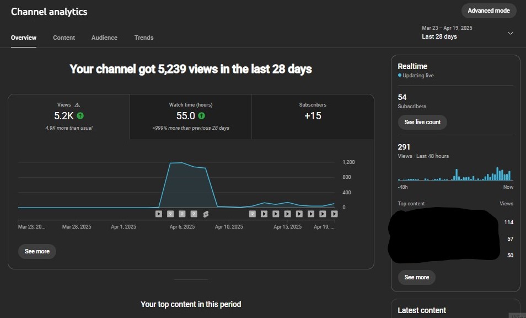Click the '+15' subscribers value
Viewport: 526px width, 318px height.
[x=313, y=116]
